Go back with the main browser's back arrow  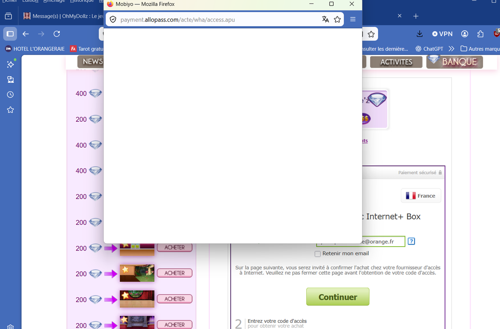click(x=26, y=34)
